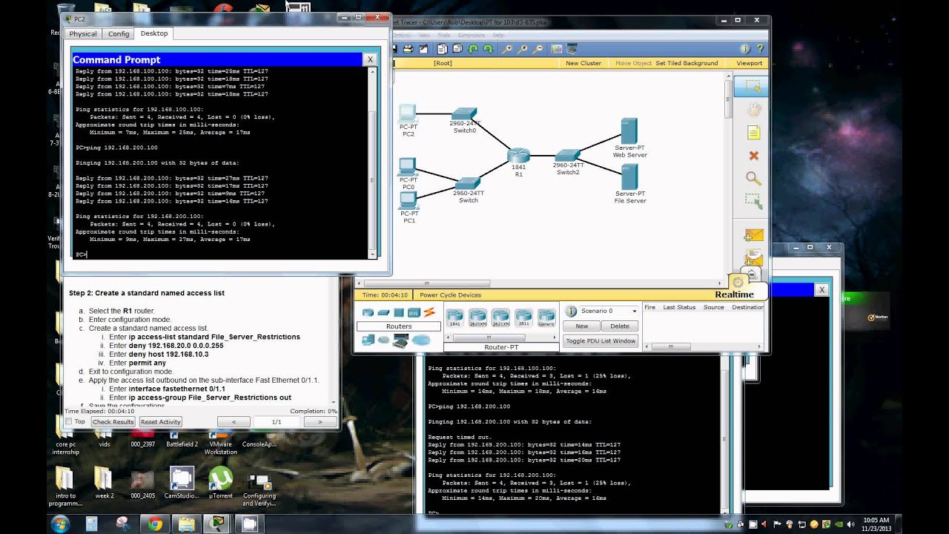
Task: Choose the red X Delete tool
Action: [x=753, y=156]
